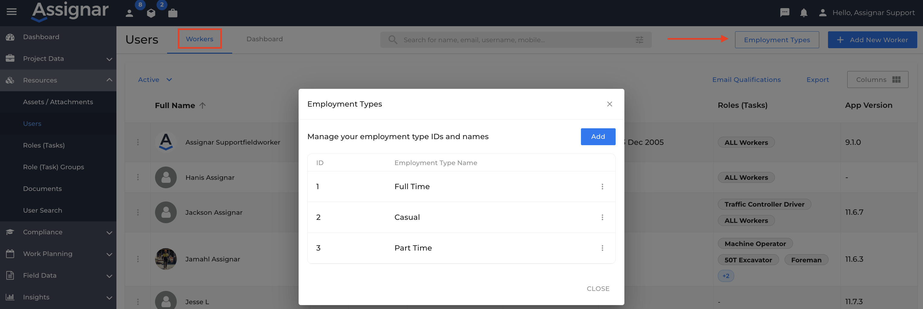
Task: Click the Employment Types button
Action: pyautogui.click(x=777, y=40)
